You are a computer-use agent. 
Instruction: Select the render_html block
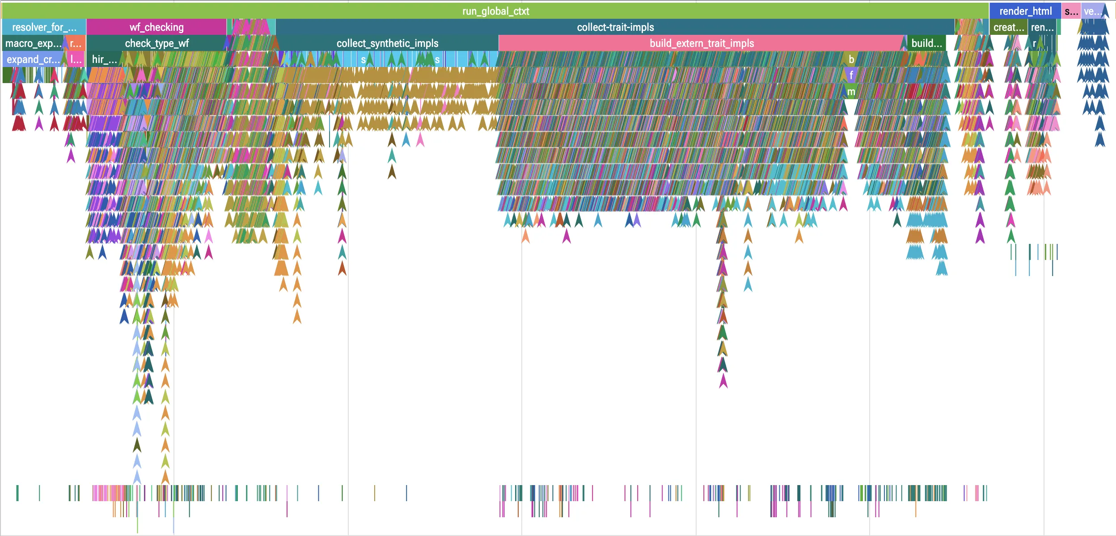(x=1025, y=11)
